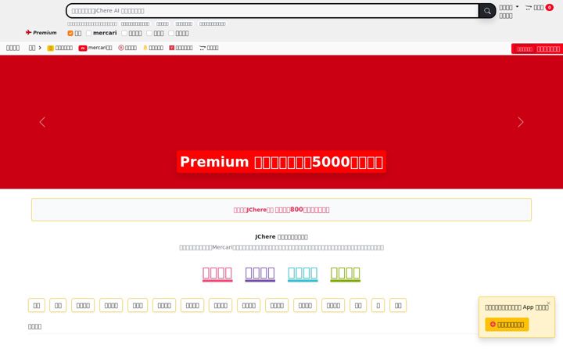563x352 pixels.
Task: Close the App promotion popup
Action: click(548, 304)
